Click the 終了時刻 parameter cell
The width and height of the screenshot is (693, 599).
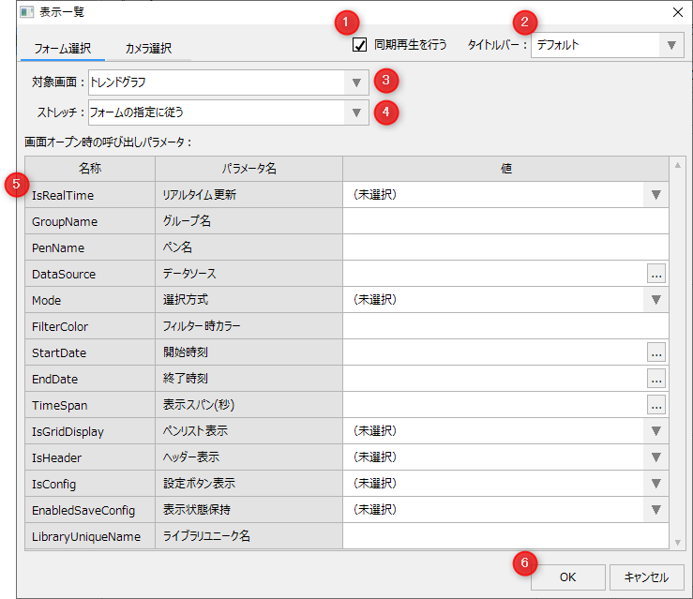[249, 379]
